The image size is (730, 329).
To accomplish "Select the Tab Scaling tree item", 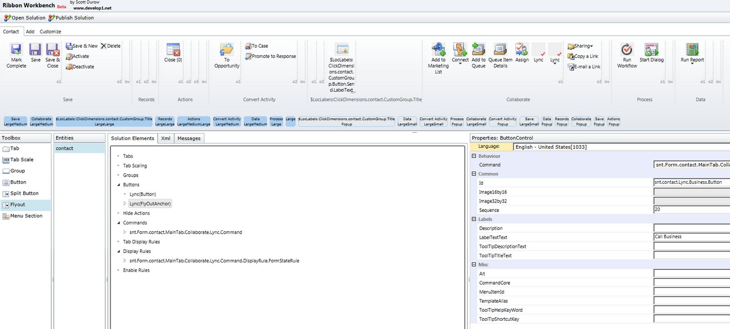I will click(x=135, y=166).
